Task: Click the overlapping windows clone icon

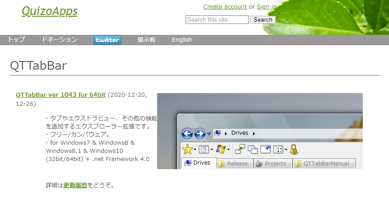Action: pos(253,149)
